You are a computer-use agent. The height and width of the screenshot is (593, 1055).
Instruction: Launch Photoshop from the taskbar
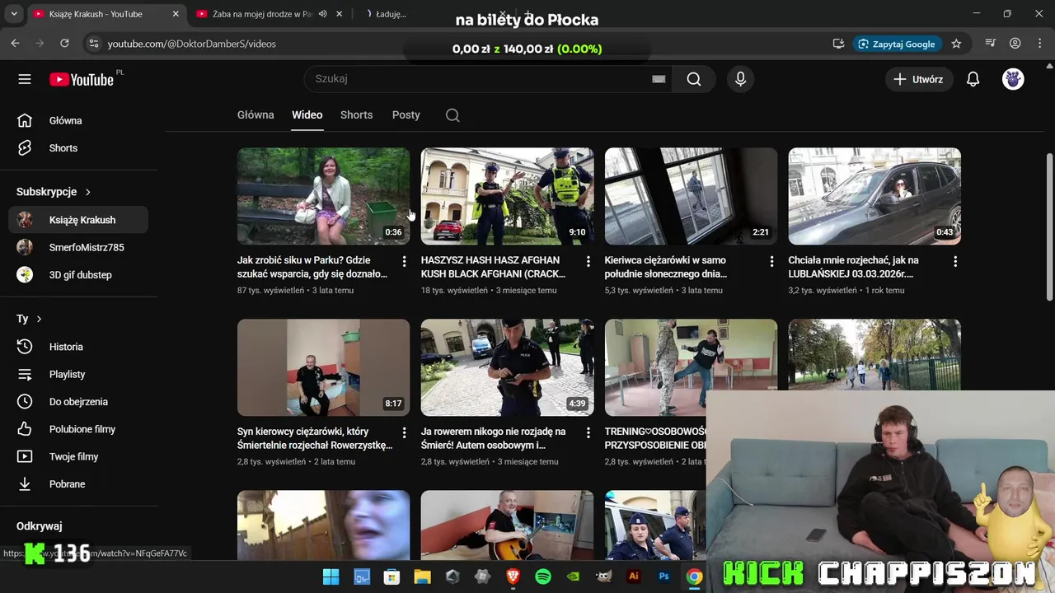(x=664, y=577)
